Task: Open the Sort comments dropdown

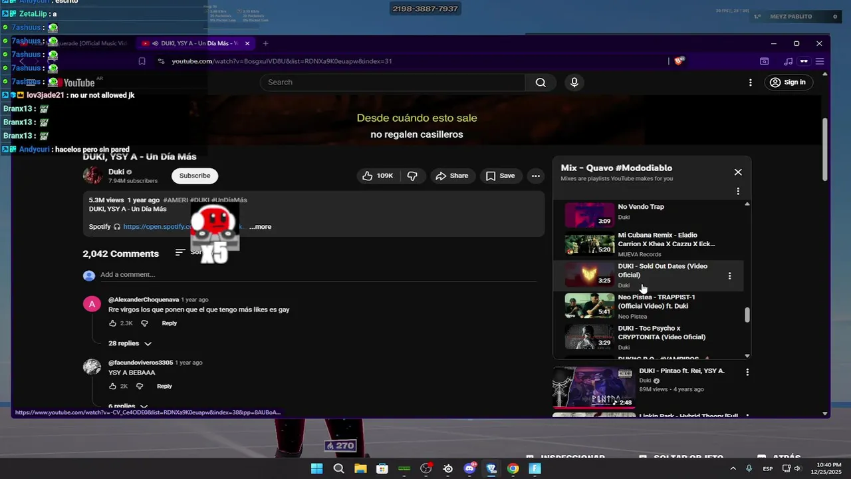Action: [x=189, y=253]
